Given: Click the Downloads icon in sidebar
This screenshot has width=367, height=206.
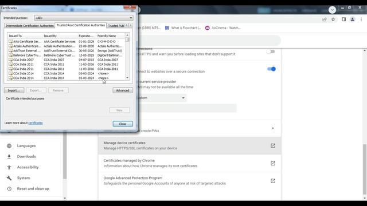Looking at the screenshot, I should coord(9,156).
